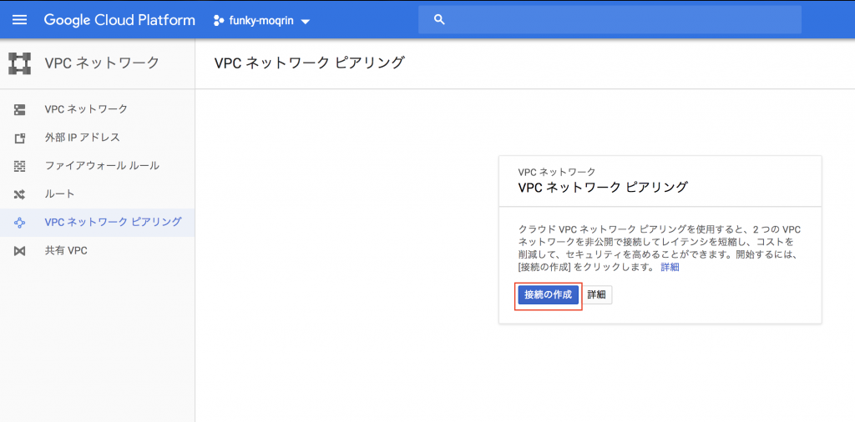Click the 接続の作成 button
Image resolution: width=855 pixels, height=422 pixels.
(x=548, y=294)
